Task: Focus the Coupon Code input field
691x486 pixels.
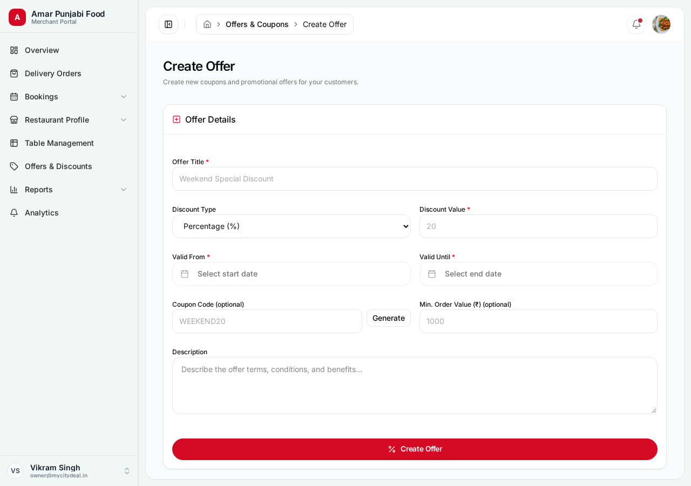Action: pyautogui.click(x=267, y=321)
